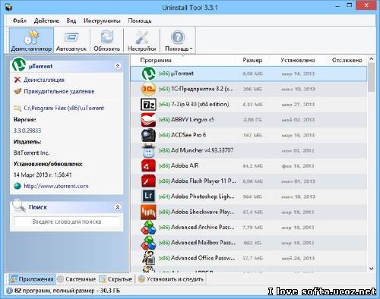
Task: Sort by the Отслежено column header
Action: coord(347,60)
